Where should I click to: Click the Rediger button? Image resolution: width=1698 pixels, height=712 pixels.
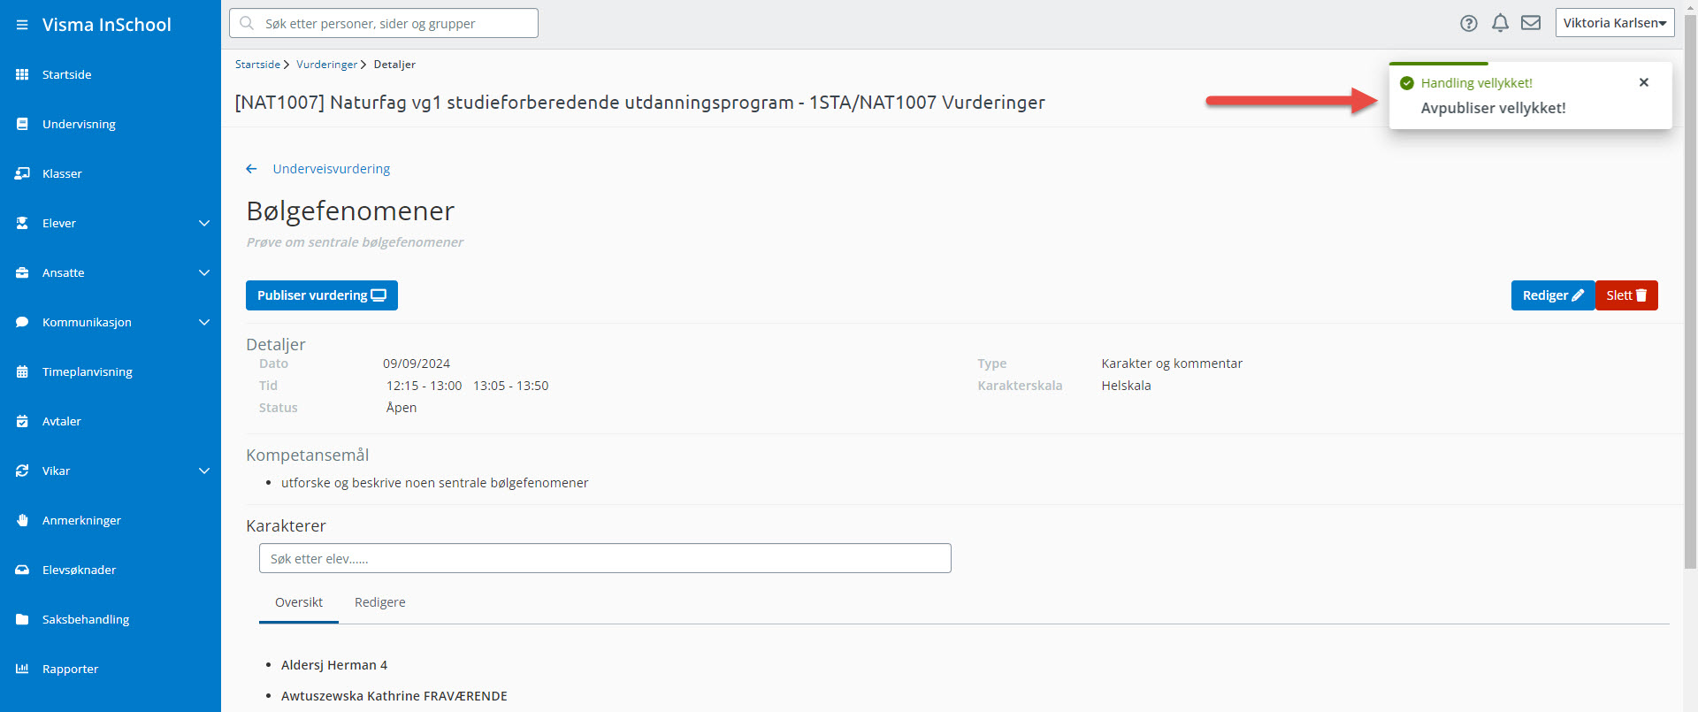click(x=1552, y=295)
